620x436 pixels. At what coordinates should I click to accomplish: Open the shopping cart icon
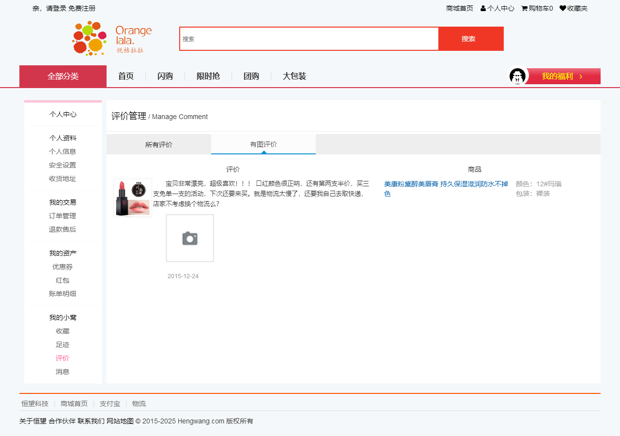click(x=524, y=8)
